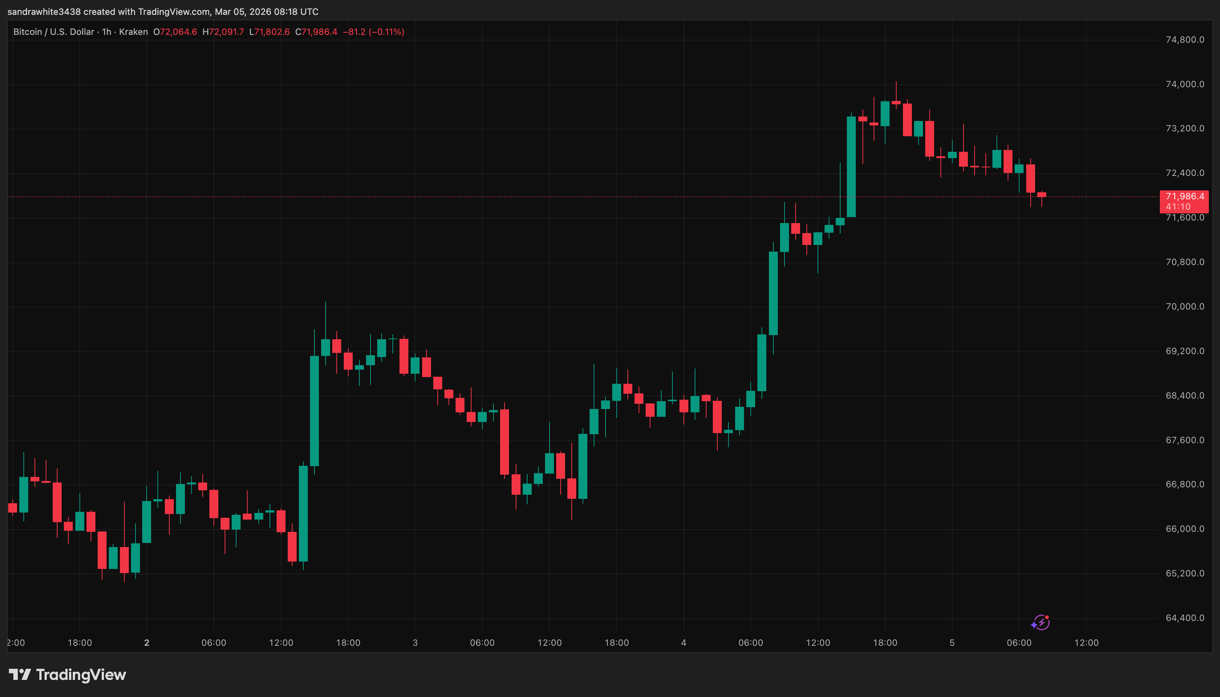This screenshot has height=697, width=1220.
Task: Click the bar-close countdown timer 41:10
Action: point(1178,207)
